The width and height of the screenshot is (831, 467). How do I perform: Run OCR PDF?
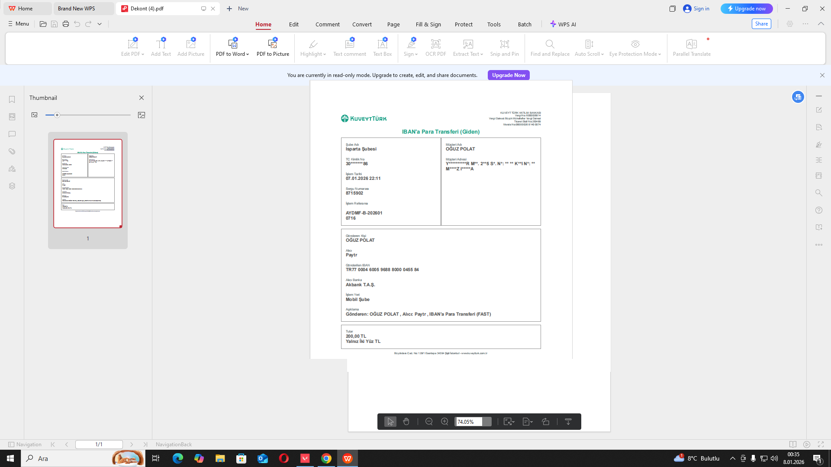coord(436,48)
